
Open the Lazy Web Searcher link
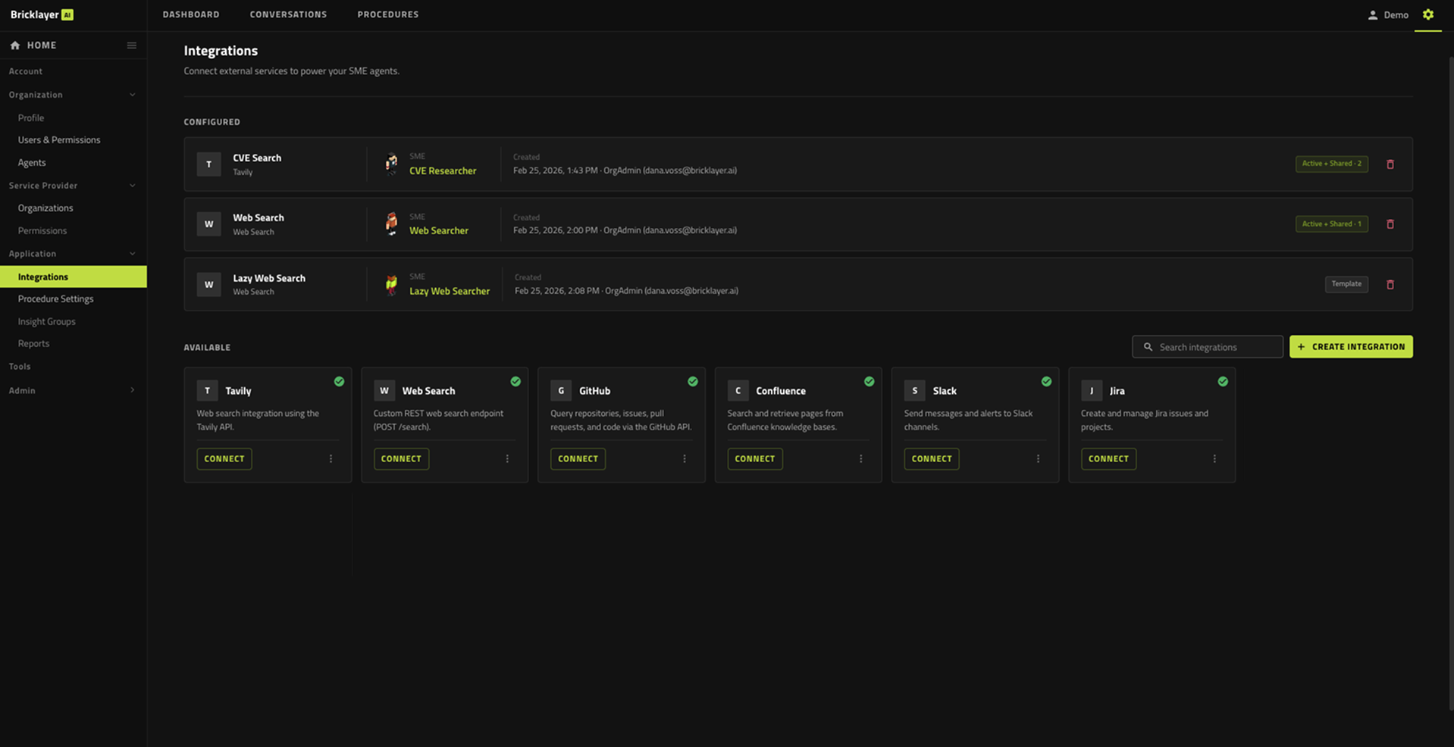(x=450, y=292)
